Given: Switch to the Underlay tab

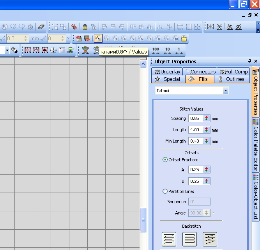Looking at the screenshot, I should [x=167, y=71].
